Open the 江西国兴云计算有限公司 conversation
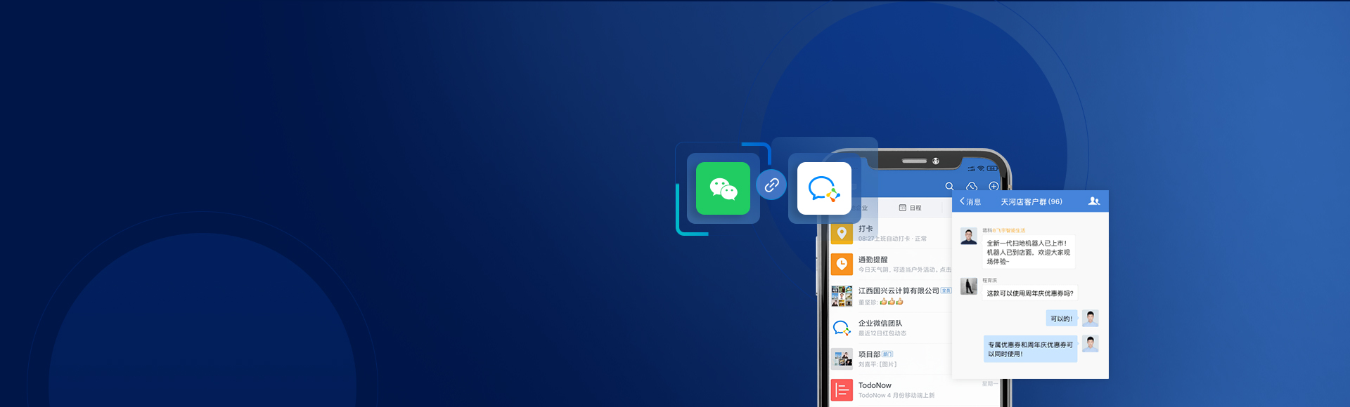This screenshot has height=407, width=1350. click(x=891, y=295)
